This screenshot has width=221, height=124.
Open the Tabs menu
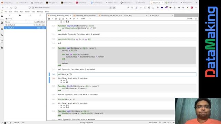[x=33, y=12]
